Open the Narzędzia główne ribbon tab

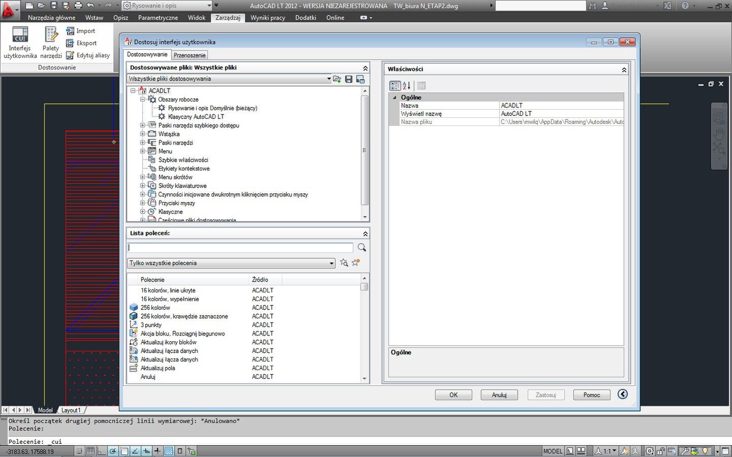click(52, 18)
